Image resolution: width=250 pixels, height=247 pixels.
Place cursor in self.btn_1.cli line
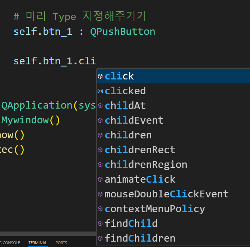[55, 61]
